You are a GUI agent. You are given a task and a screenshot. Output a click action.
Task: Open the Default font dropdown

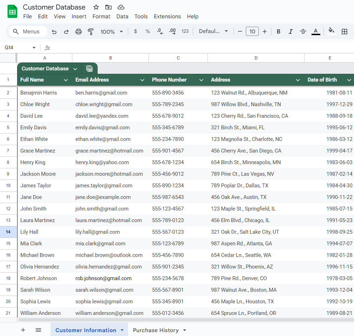tap(213, 31)
